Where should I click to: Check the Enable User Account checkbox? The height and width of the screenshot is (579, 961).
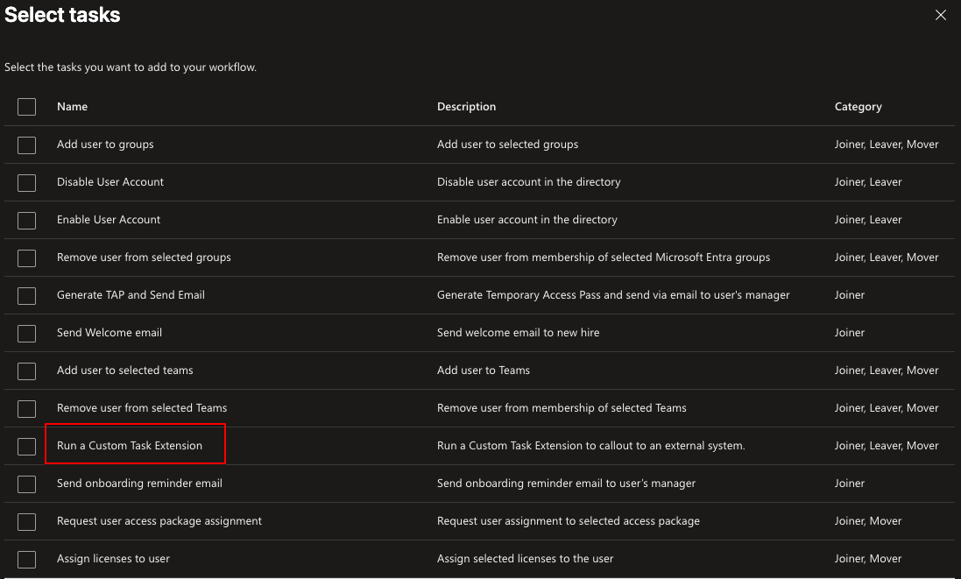click(x=26, y=221)
